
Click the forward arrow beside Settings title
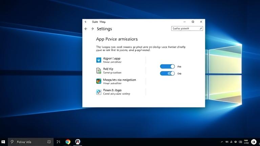(92, 29)
